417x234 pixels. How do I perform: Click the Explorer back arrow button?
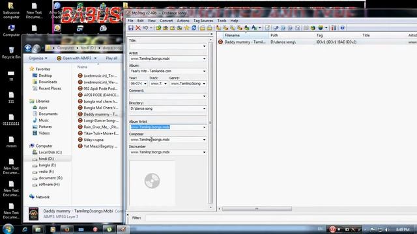[28, 48]
